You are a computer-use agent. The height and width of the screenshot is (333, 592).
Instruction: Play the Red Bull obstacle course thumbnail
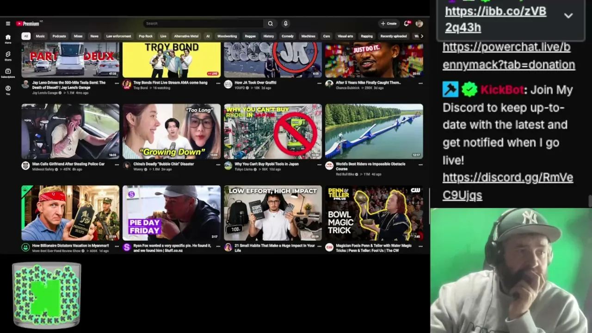(374, 131)
